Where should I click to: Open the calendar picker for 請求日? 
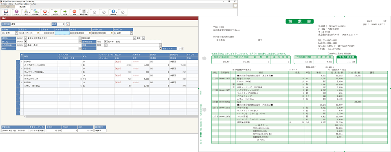click(x=90, y=33)
